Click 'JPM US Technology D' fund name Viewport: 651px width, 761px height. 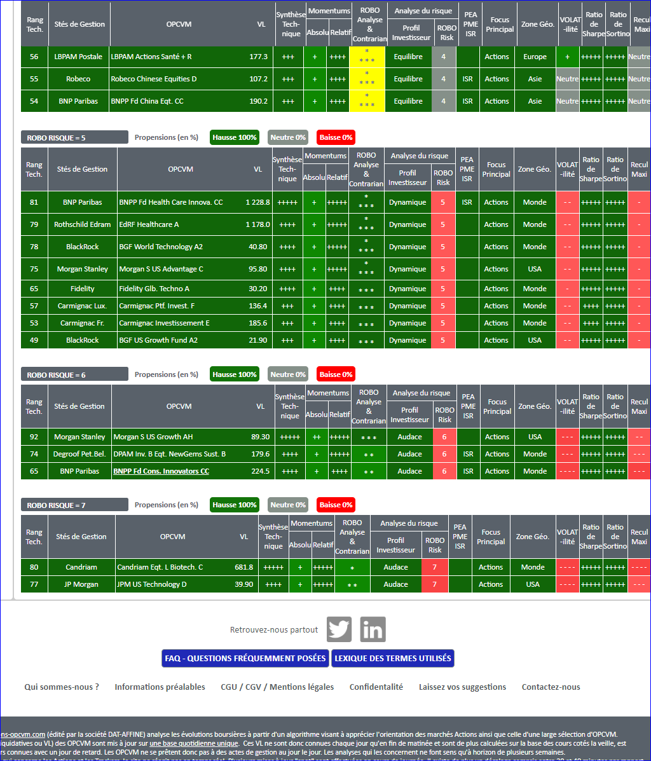pyautogui.click(x=151, y=584)
